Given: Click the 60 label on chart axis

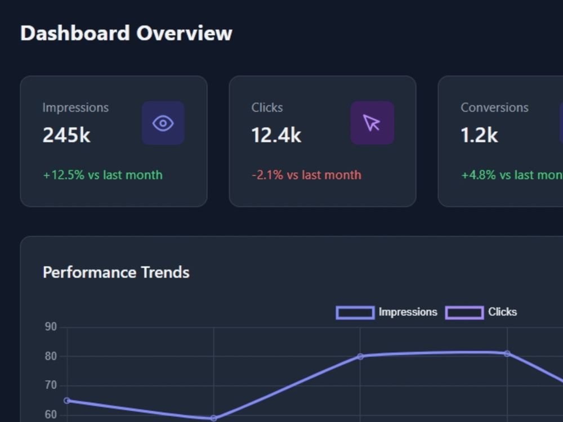Looking at the screenshot, I should pos(51,415).
